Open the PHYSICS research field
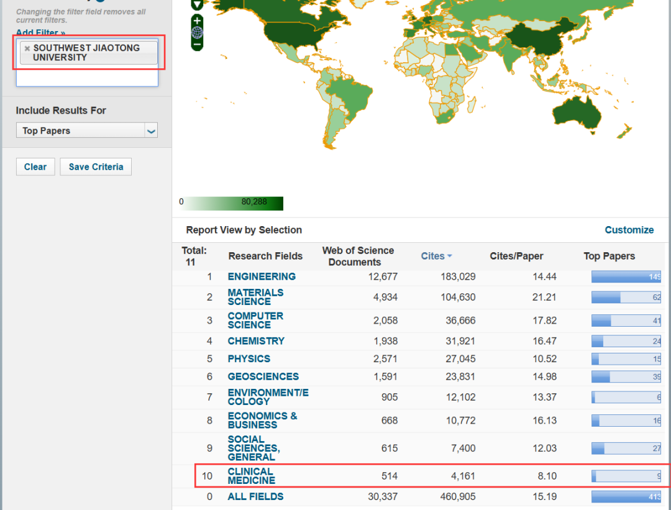The width and height of the screenshot is (671, 510). pyautogui.click(x=249, y=358)
